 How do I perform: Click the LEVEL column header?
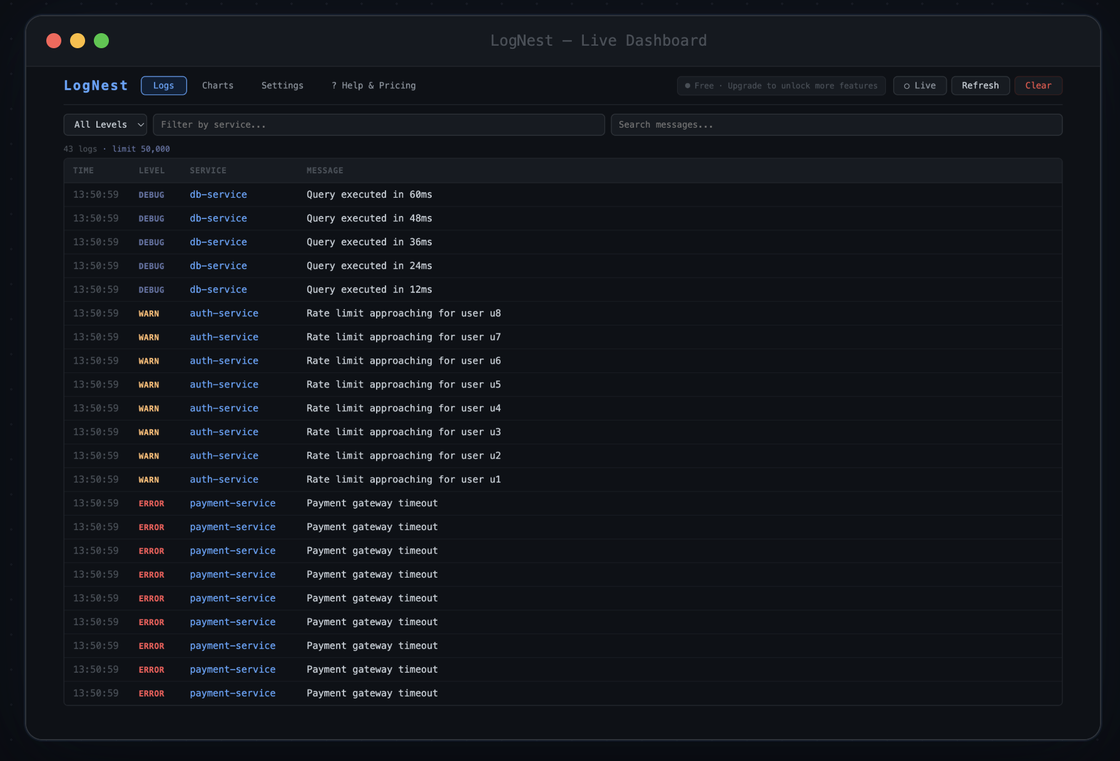point(151,170)
